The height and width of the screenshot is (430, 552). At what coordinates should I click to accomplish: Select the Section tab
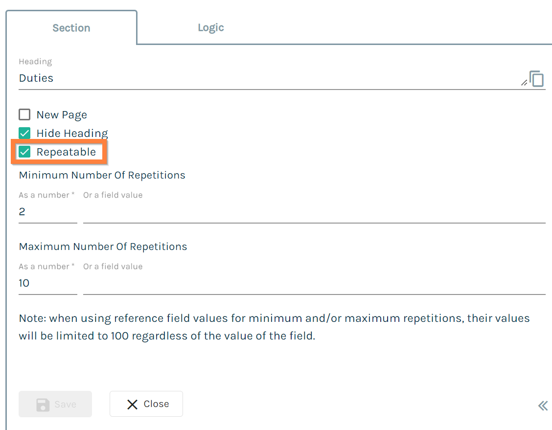tap(71, 28)
